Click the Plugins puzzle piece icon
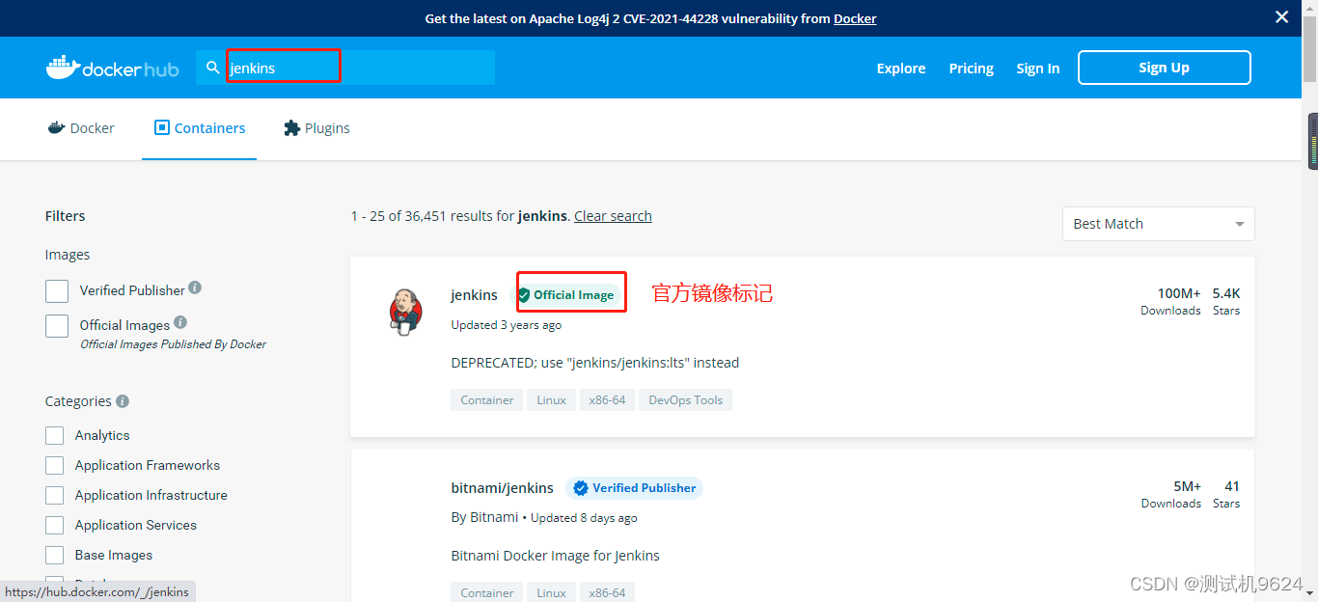Image resolution: width=1318 pixels, height=602 pixels. point(291,127)
